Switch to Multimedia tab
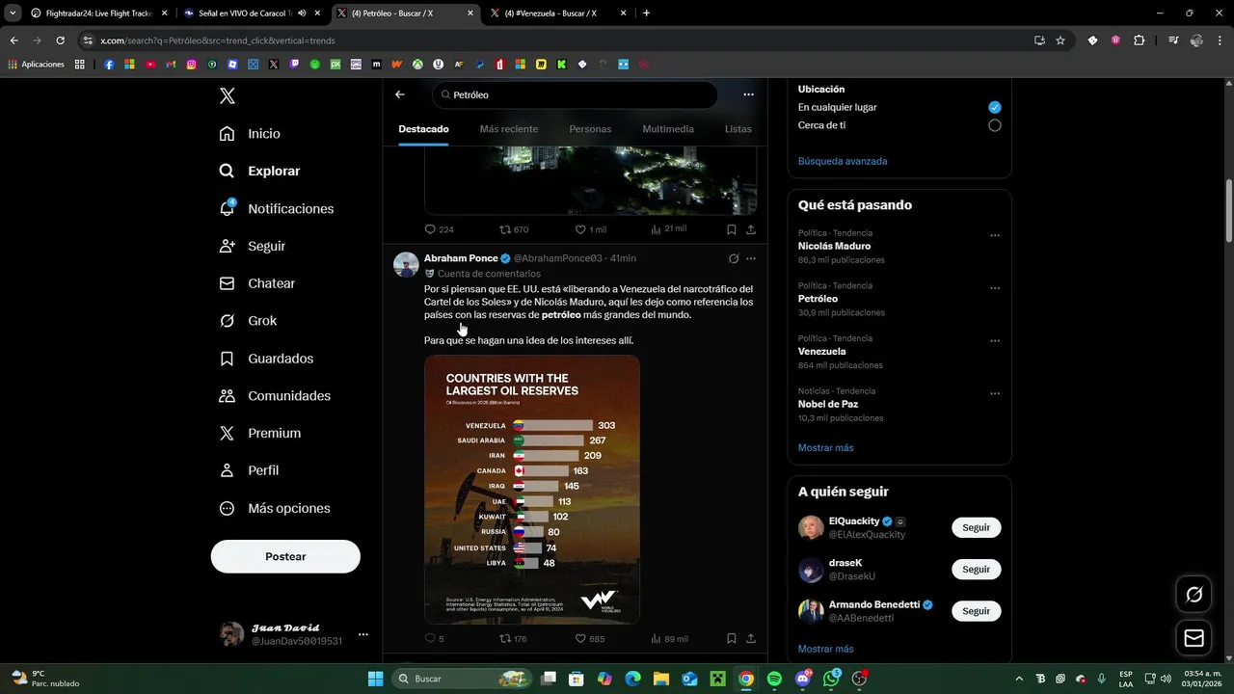1234x694 pixels. (x=668, y=129)
